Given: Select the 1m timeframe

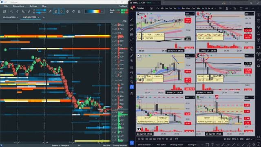Looking at the screenshot, I should click(x=166, y=8).
